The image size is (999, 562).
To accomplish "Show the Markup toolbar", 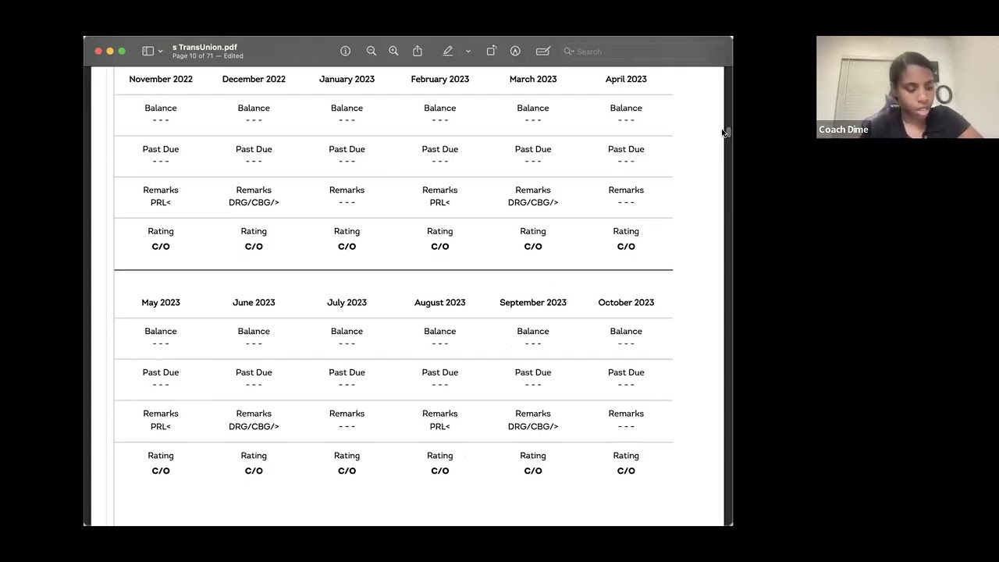I will coord(515,51).
